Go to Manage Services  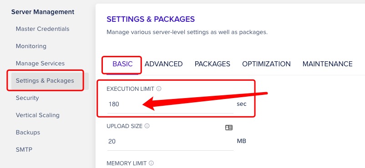pyautogui.click(x=40, y=64)
